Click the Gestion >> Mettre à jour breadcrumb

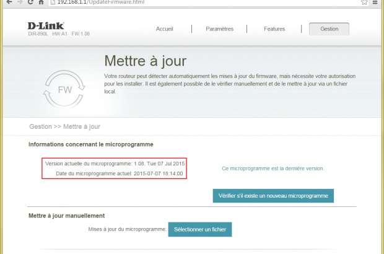click(64, 126)
